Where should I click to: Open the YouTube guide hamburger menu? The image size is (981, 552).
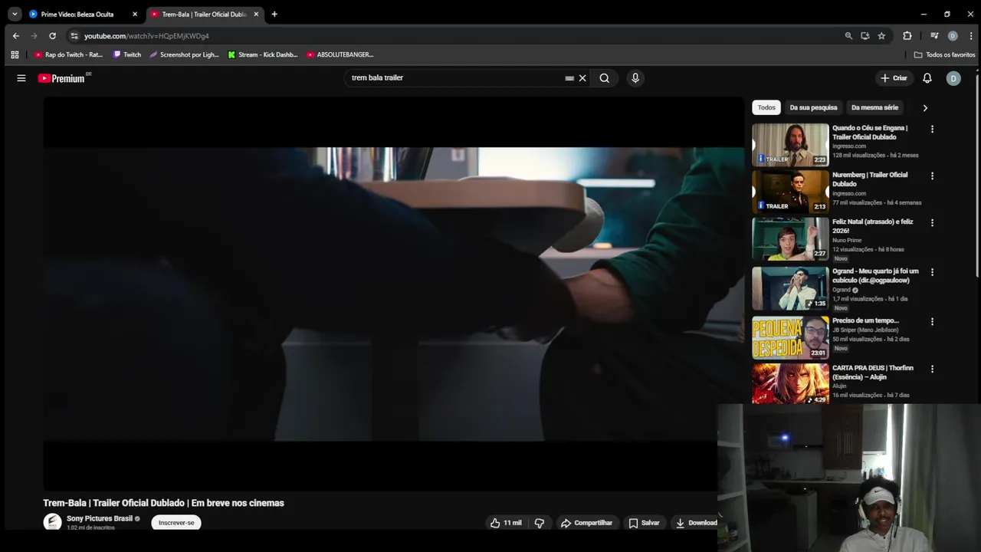click(21, 78)
